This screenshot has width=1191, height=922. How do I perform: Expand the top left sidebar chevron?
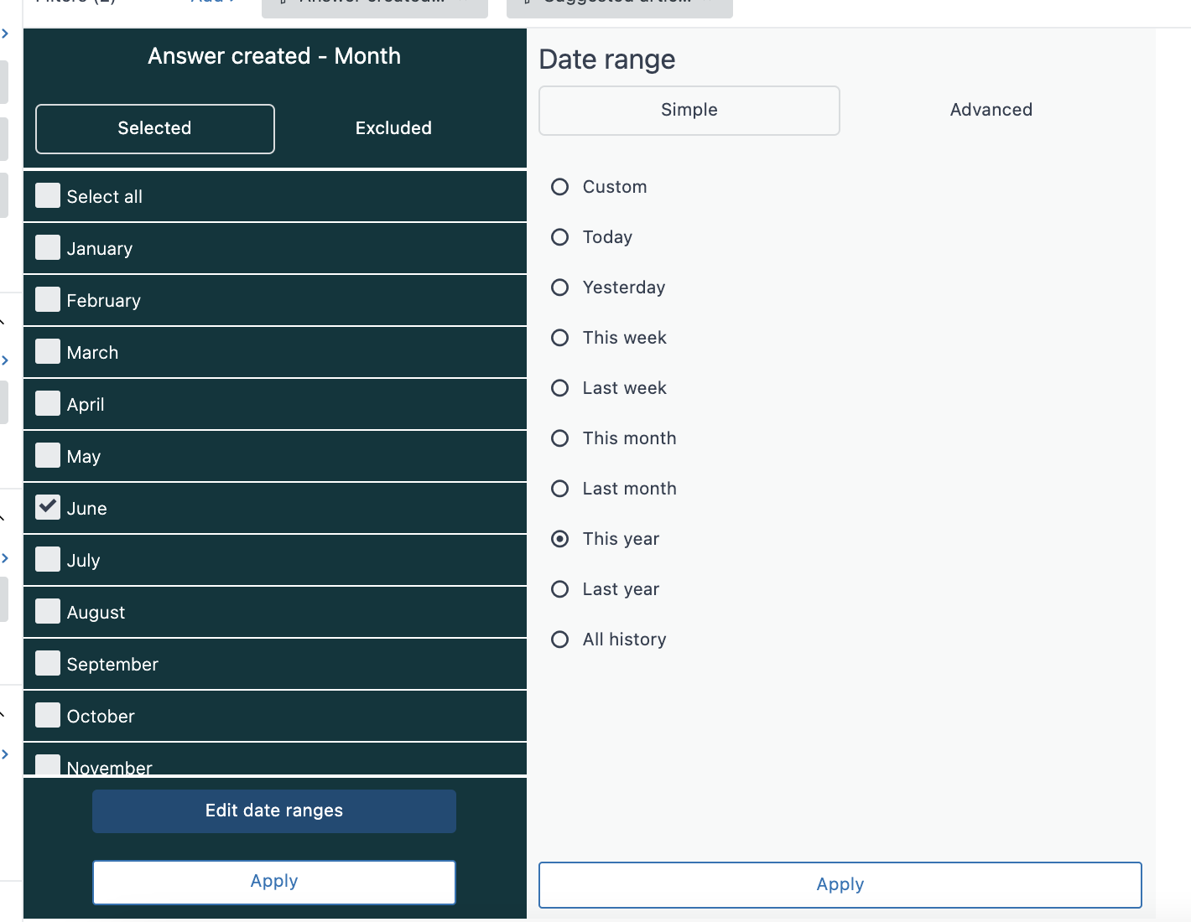point(5,34)
